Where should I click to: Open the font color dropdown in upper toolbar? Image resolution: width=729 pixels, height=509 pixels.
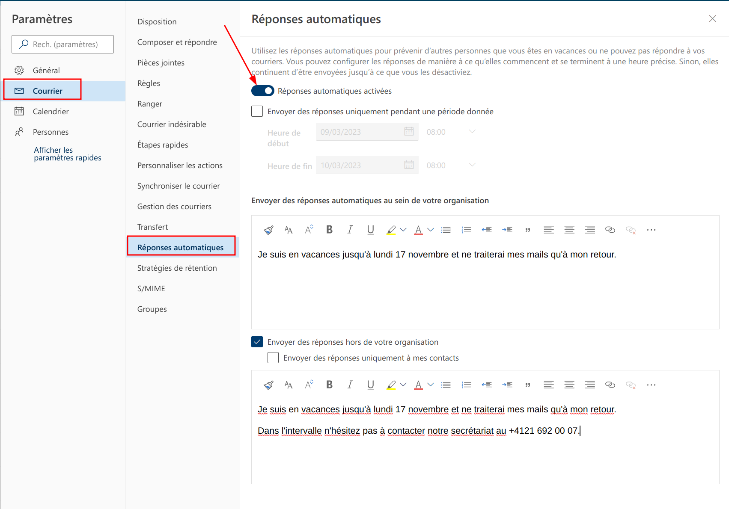(x=431, y=230)
